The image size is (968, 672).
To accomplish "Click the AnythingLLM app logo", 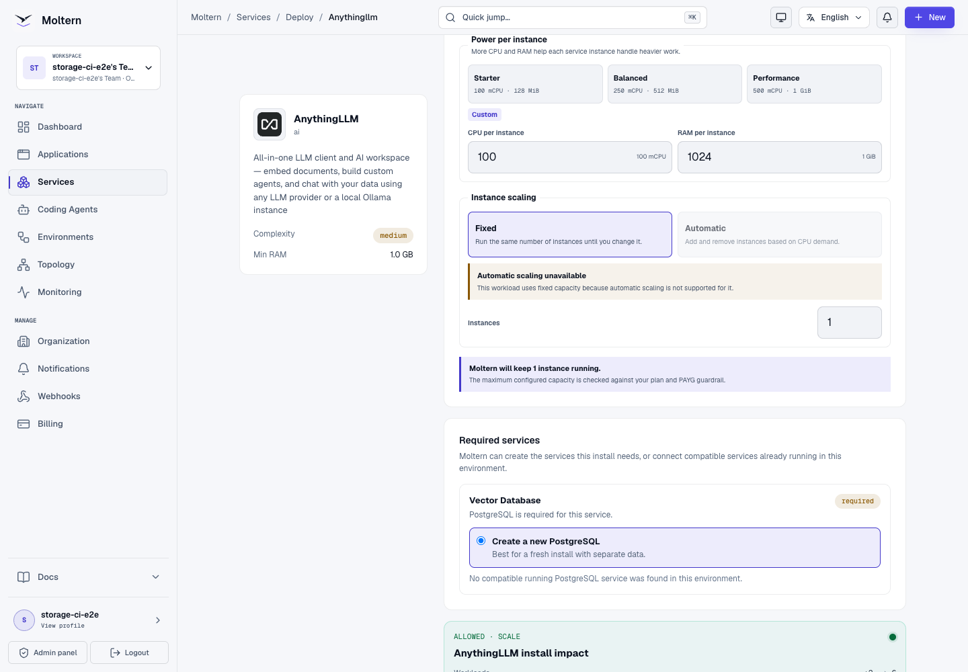I will pyautogui.click(x=270, y=124).
